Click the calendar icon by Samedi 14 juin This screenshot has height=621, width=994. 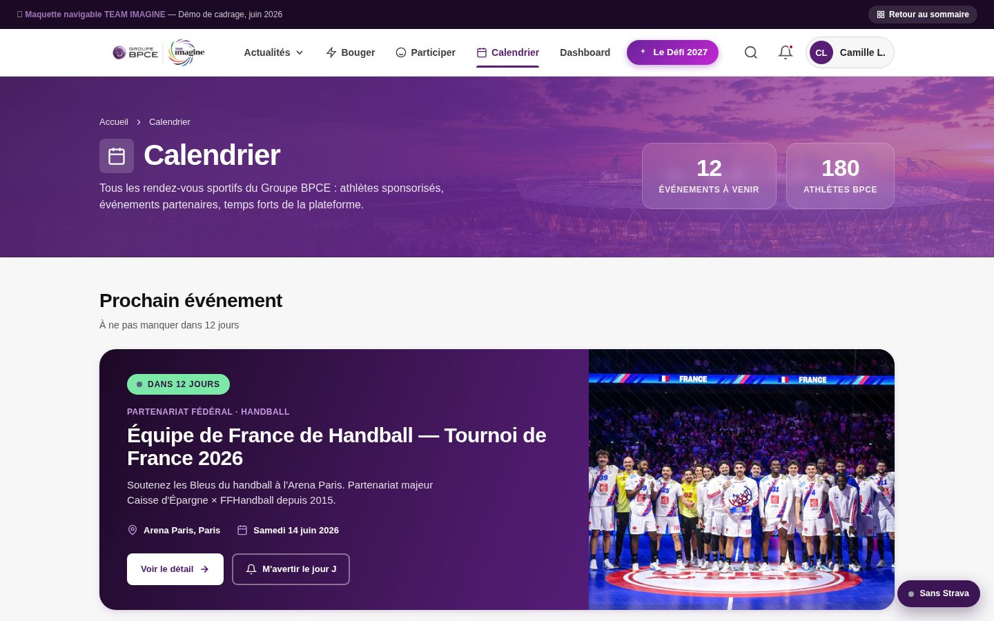click(x=242, y=530)
